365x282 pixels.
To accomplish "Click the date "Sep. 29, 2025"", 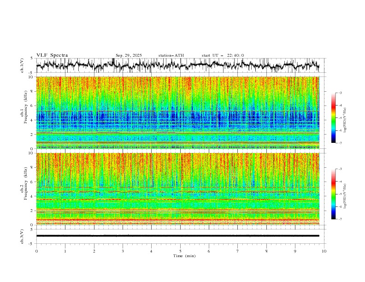I will [x=129, y=55].
